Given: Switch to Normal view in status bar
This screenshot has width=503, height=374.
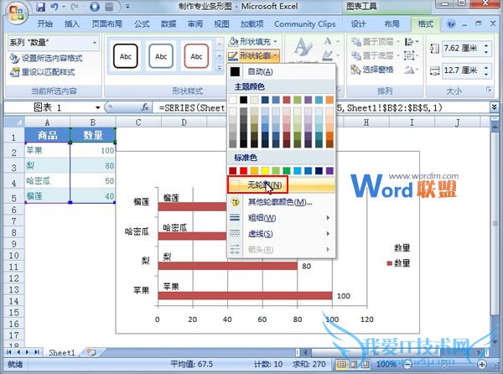Looking at the screenshot, I should (x=342, y=365).
